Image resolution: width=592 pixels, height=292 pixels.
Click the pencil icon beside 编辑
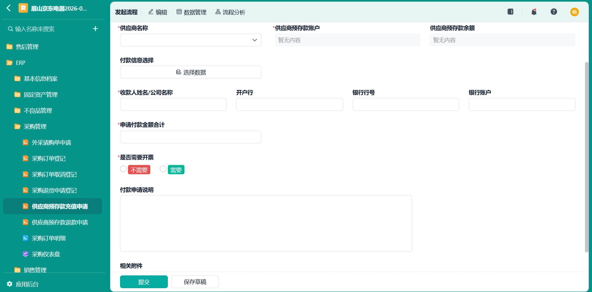151,12
